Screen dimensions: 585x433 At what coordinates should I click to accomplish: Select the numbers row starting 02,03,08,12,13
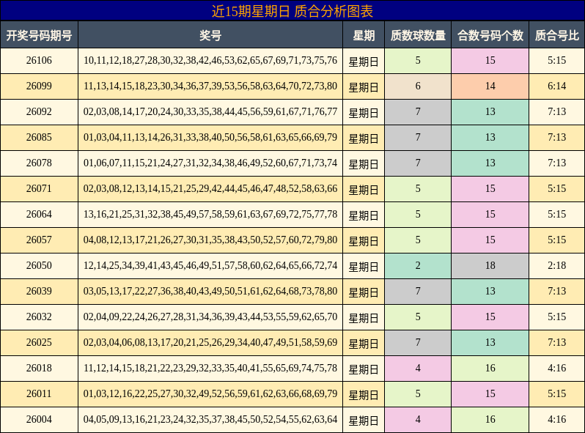pos(210,189)
